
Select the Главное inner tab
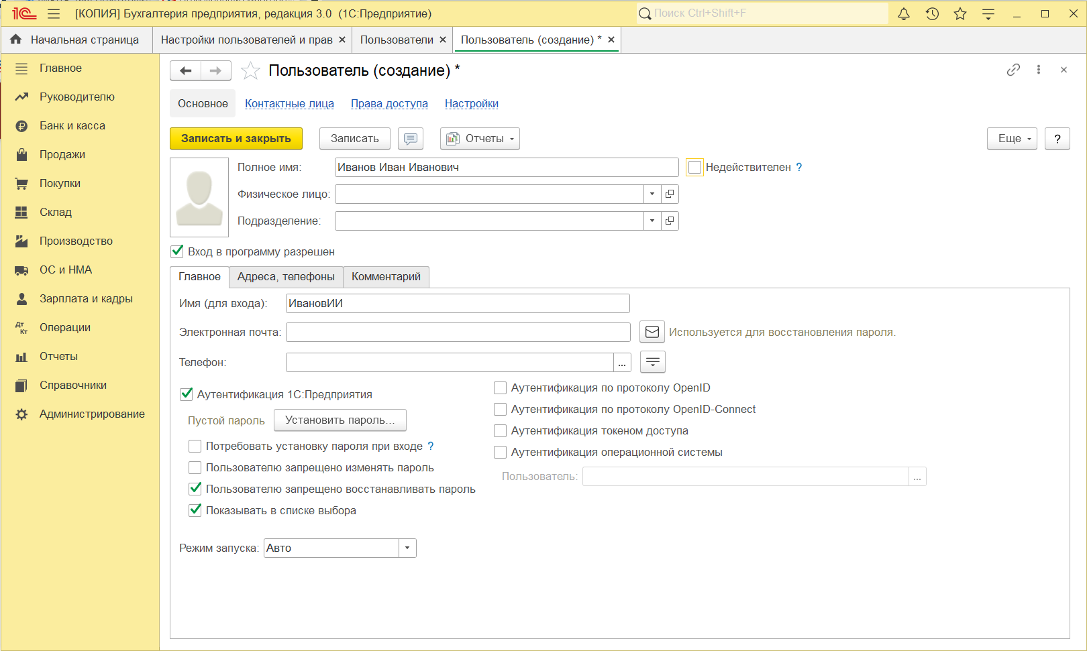click(199, 277)
